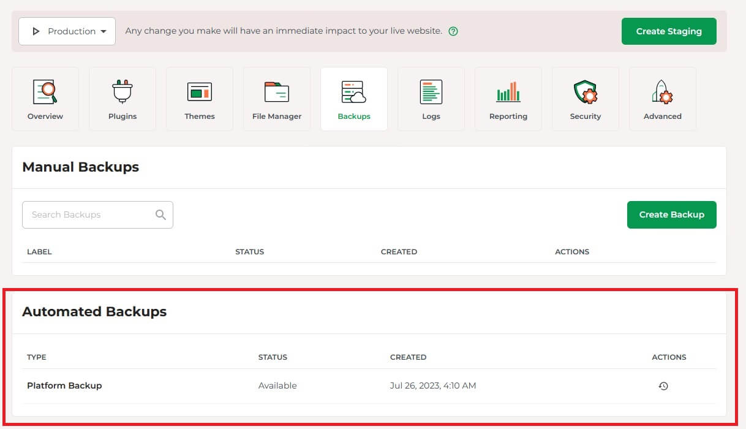Access the Advanced settings icon

click(662, 93)
